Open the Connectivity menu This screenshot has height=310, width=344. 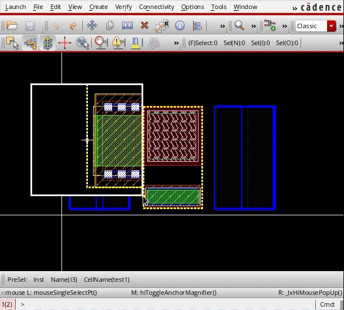[x=156, y=7]
